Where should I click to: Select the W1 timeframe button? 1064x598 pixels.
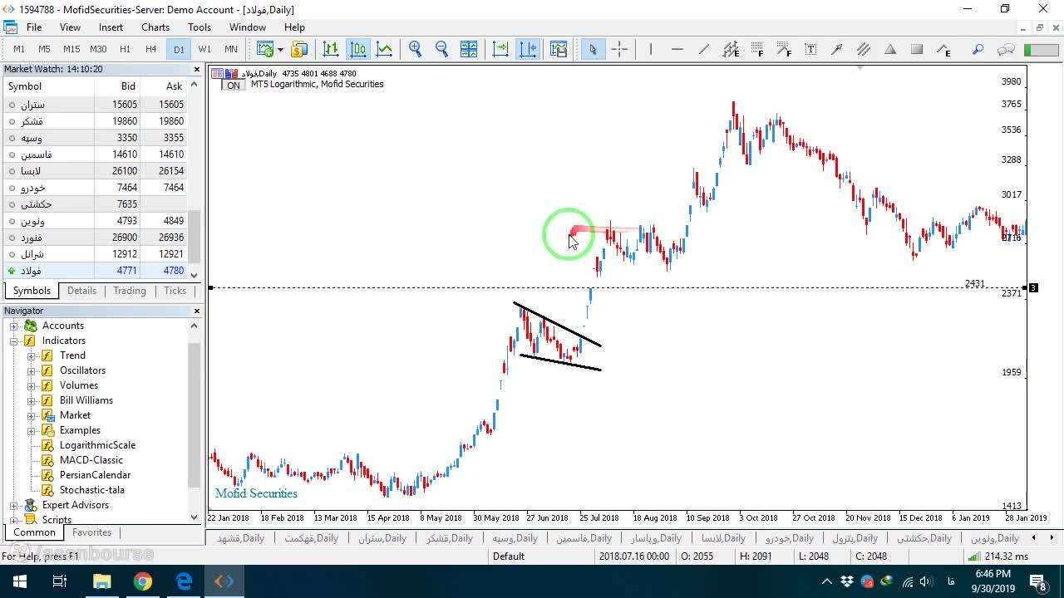(x=204, y=49)
